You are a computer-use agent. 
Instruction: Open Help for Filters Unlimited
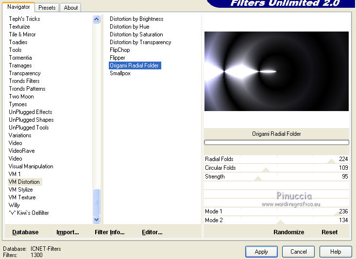pos(336,252)
